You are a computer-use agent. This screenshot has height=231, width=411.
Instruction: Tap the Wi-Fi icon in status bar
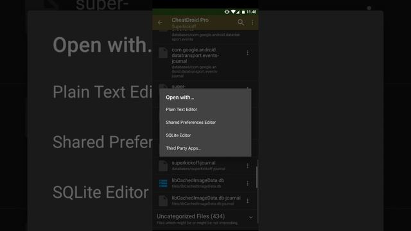tap(233, 12)
